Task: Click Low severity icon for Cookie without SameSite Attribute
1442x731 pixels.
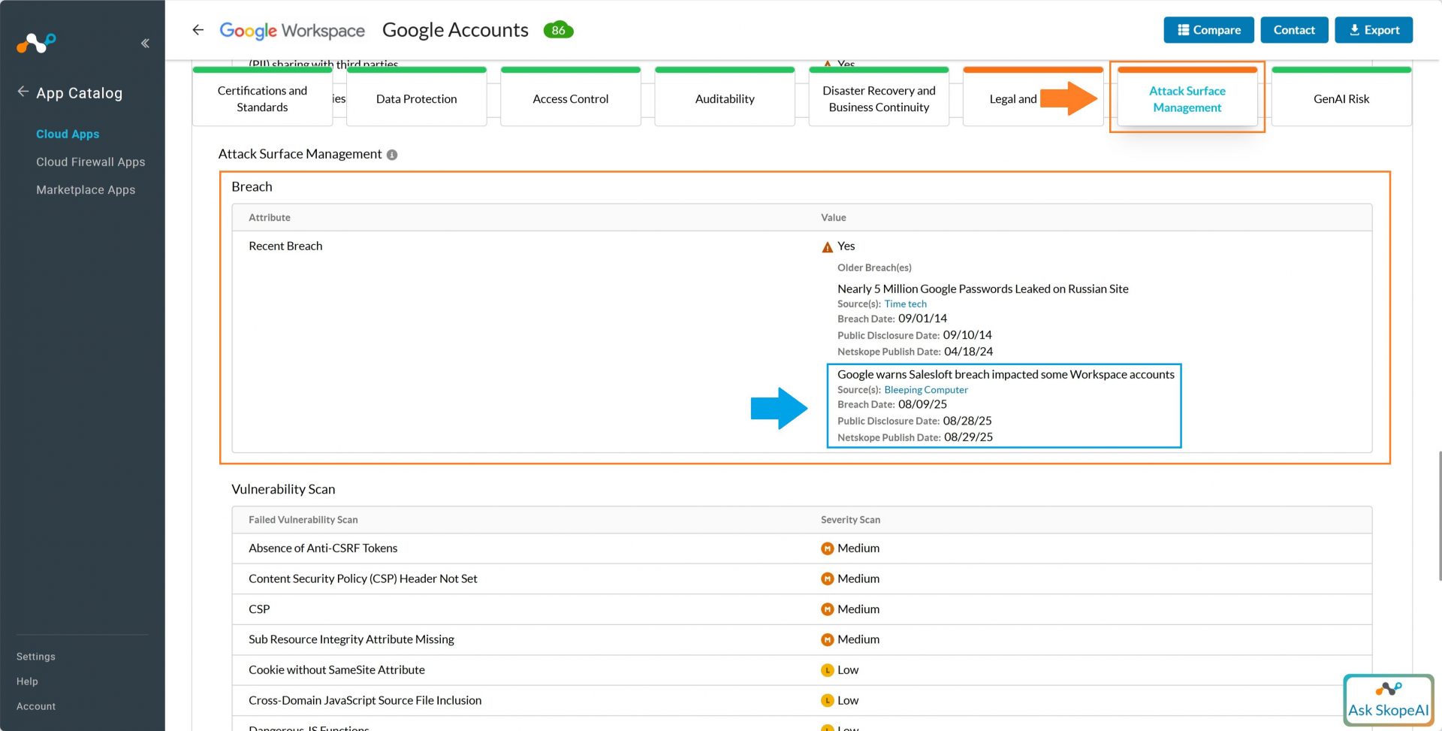Action: click(x=827, y=671)
